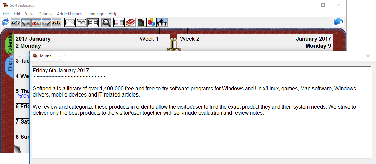This screenshot has width=376, height=164.
Task: Go to today's date calendar icon
Action: (x=36, y=22)
